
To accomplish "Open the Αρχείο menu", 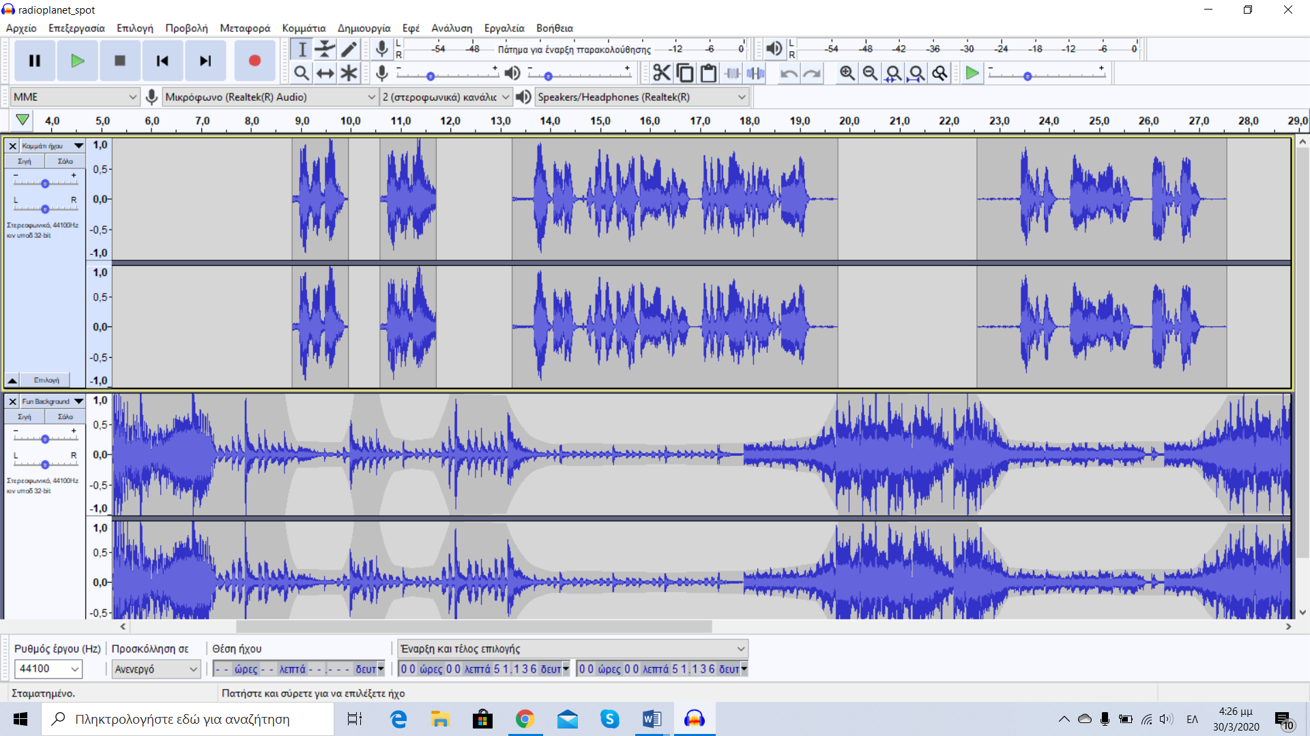I will pos(21,28).
